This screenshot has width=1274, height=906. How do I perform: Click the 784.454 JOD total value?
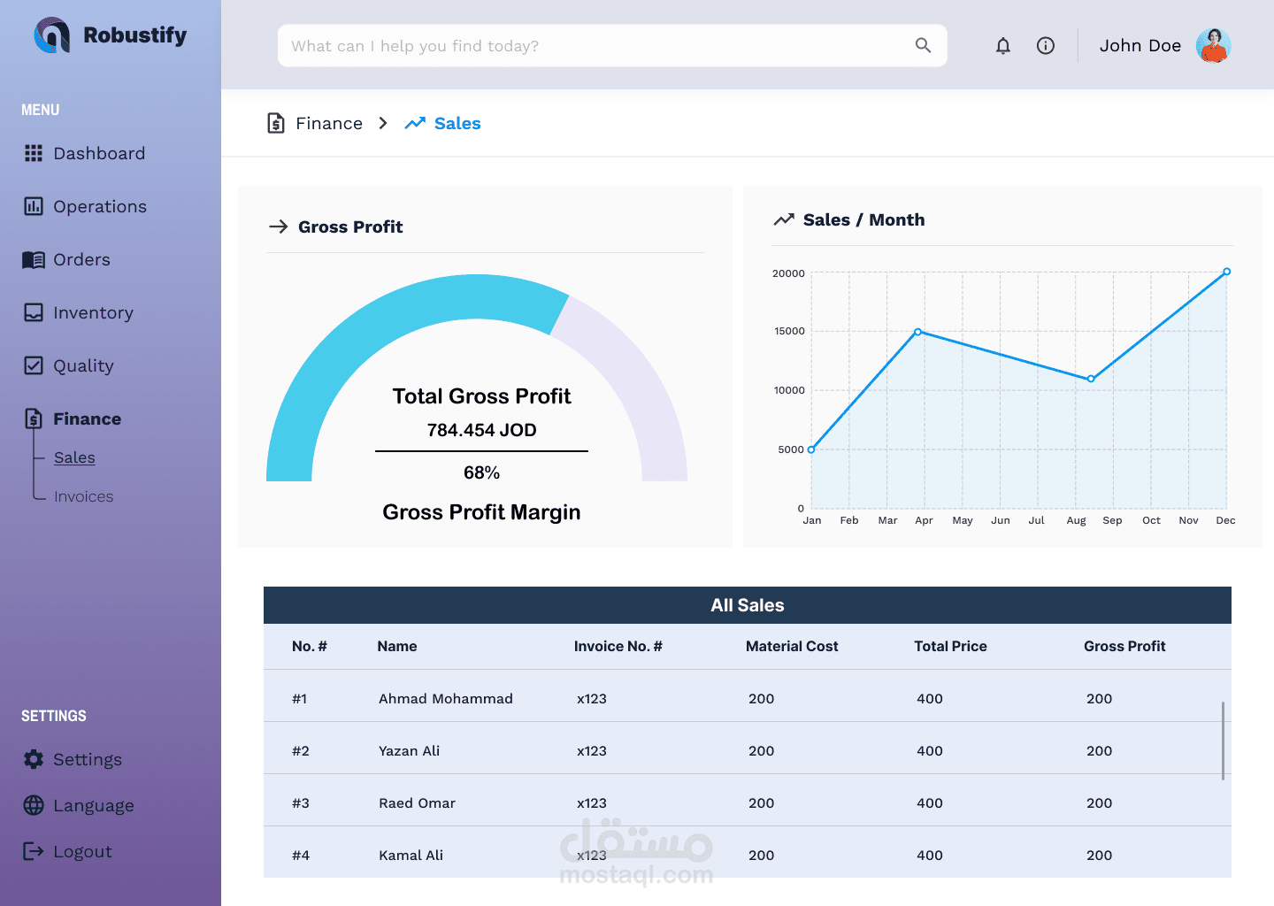coord(482,430)
